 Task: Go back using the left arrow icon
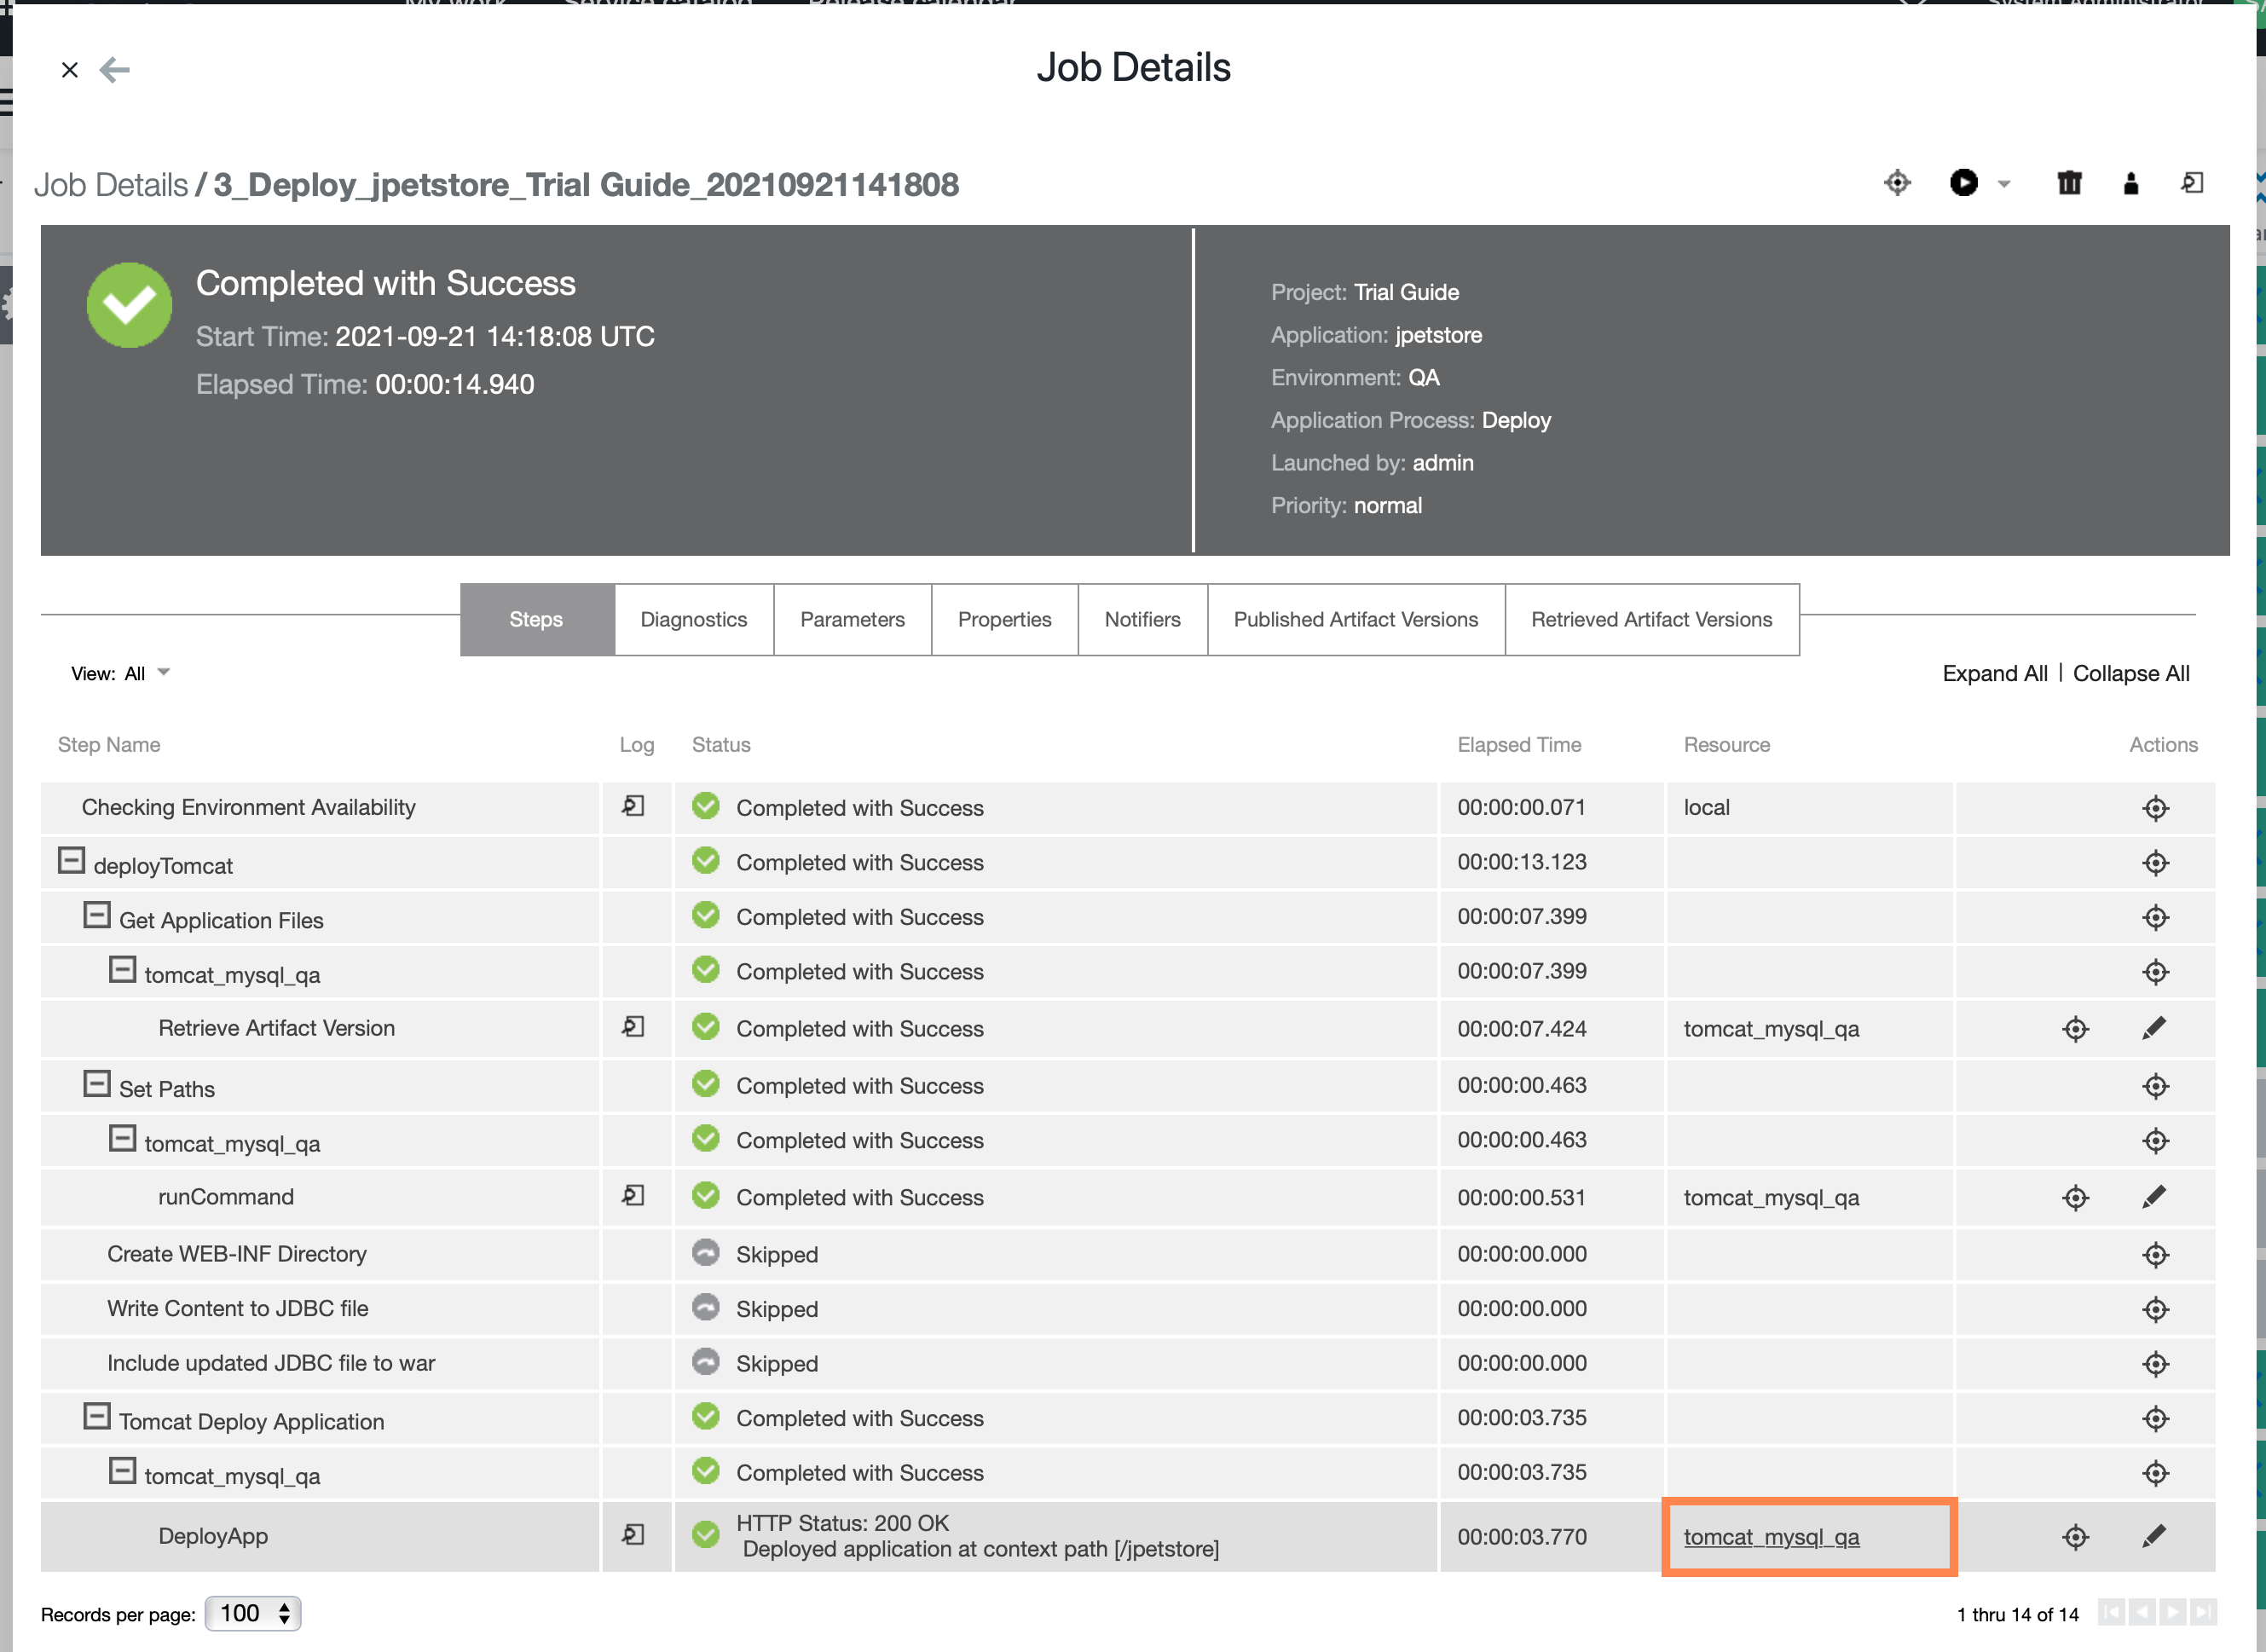pos(115,70)
